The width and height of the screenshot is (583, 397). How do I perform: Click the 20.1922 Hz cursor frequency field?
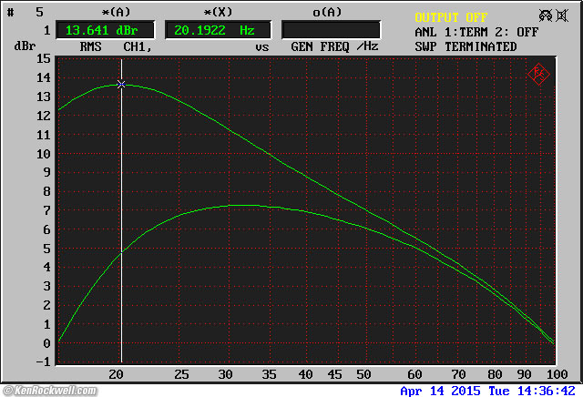click(219, 30)
